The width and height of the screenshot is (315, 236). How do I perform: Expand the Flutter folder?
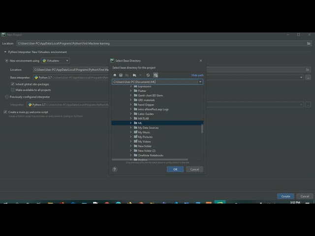pyautogui.click(x=131, y=90)
